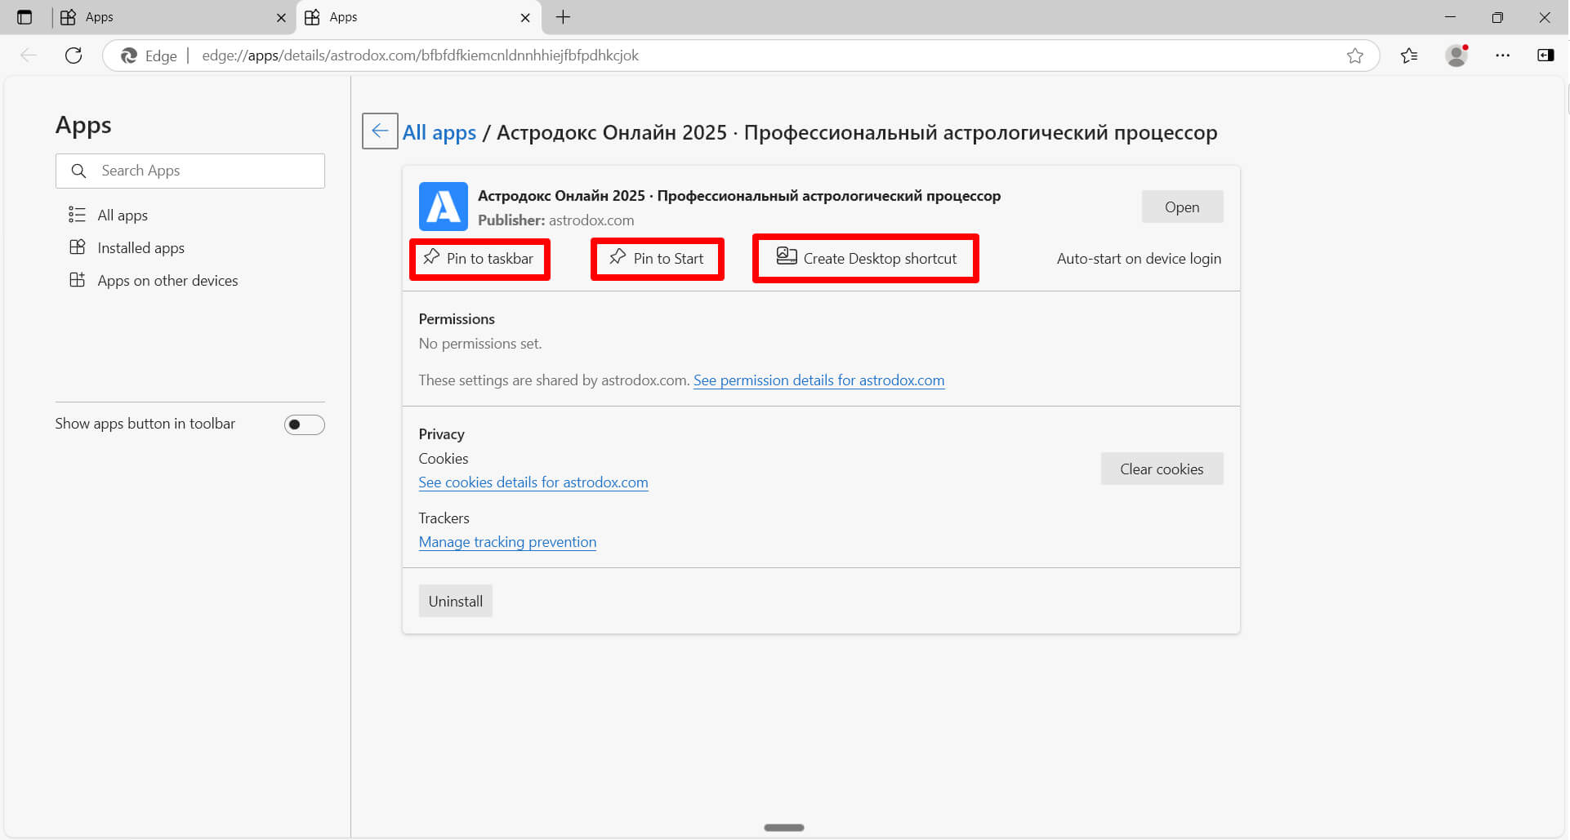Image resolution: width=1570 pixels, height=840 pixels.
Task: Open the Favorites list icon
Action: point(1409,56)
